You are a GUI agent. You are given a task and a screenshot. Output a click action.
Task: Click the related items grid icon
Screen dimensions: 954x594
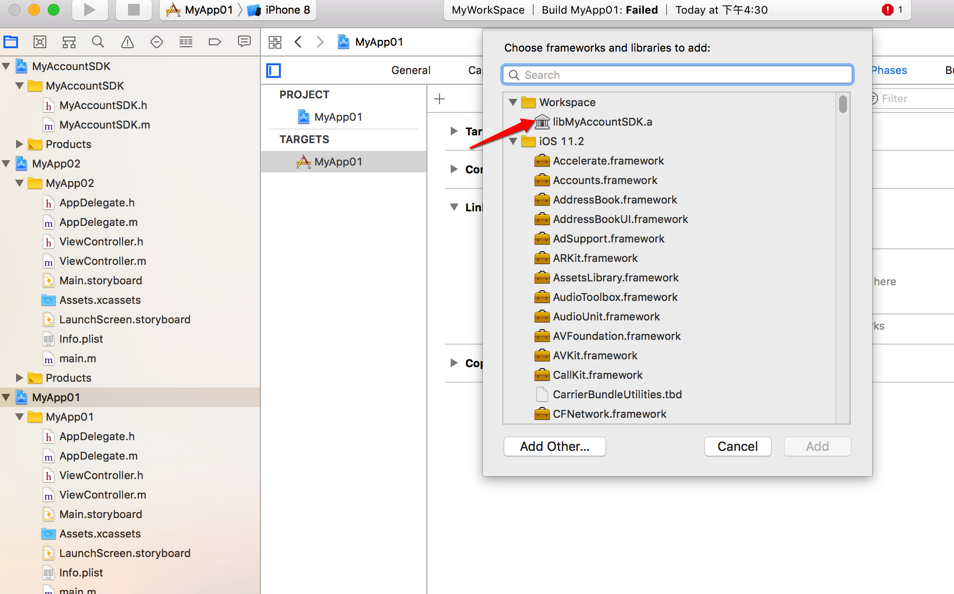pyautogui.click(x=275, y=42)
